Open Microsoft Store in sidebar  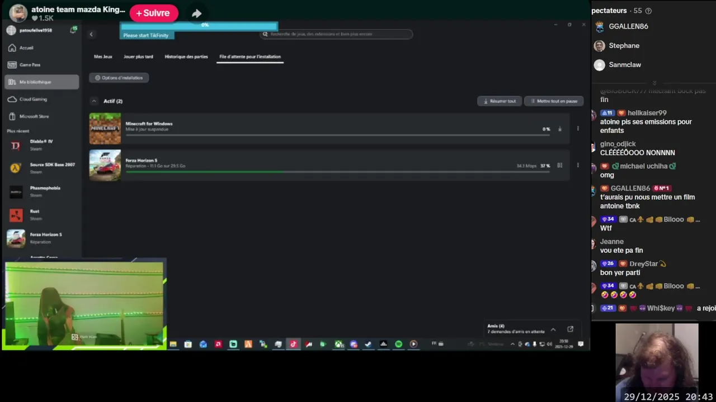tap(41, 117)
